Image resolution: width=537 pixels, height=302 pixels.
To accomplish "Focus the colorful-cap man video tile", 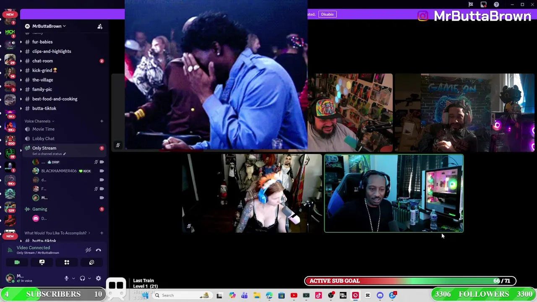I will pyautogui.click(x=350, y=112).
